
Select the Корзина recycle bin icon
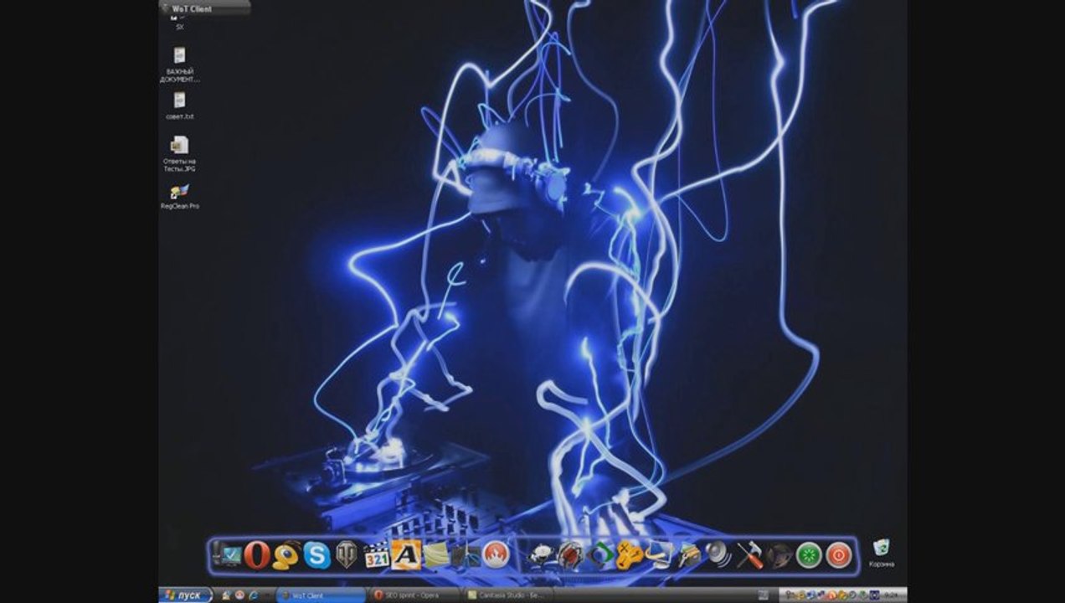[x=881, y=553]
